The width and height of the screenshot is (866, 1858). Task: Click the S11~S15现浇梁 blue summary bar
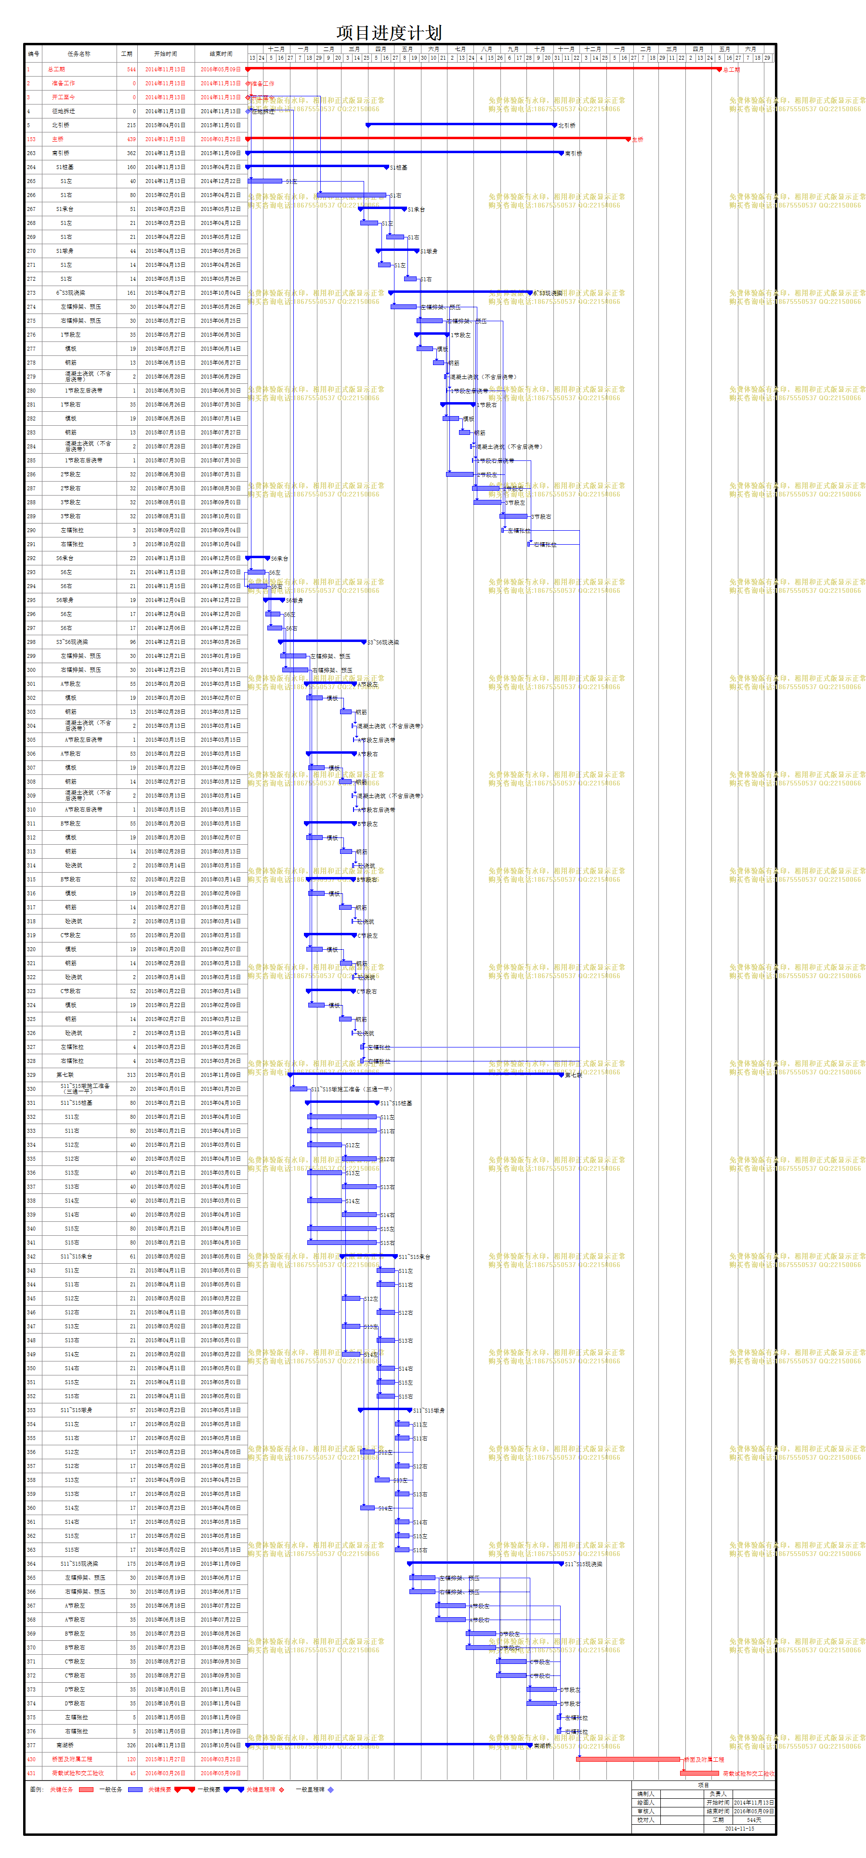coord(485,1563)
